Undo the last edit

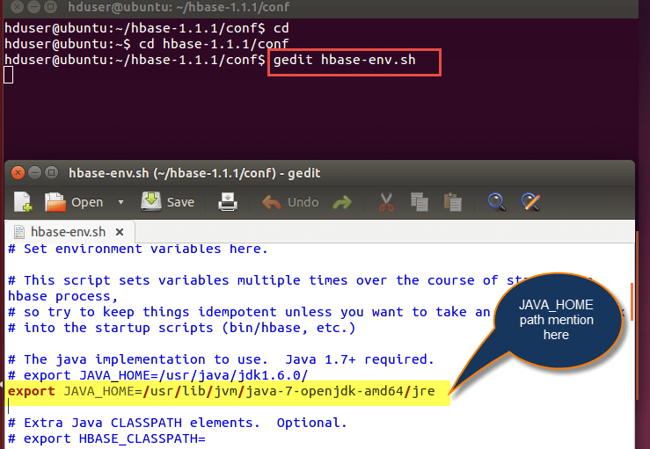[x=291, y=202]
